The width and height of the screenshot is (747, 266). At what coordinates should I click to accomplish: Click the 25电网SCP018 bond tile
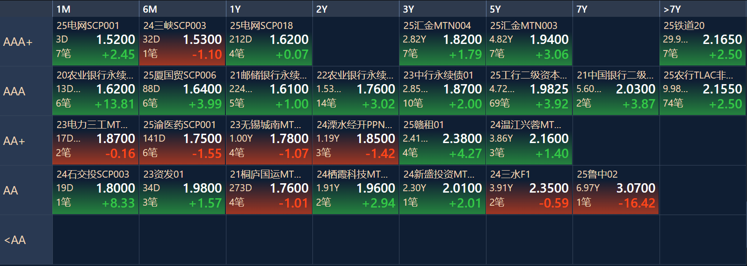coord(269,41)
